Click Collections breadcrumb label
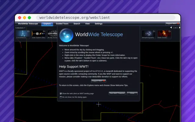This screenshot has height=122, width=195. pos(20,28)
